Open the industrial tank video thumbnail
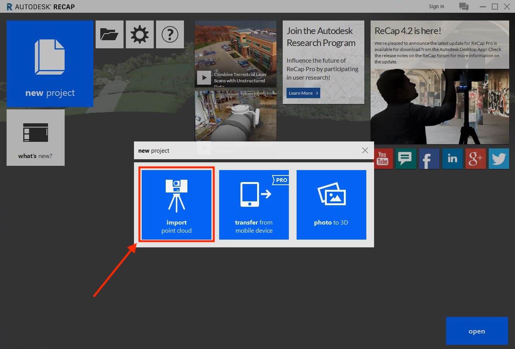Screen dimensions: 515x349 pyautogui.click(x=236, y=116)
